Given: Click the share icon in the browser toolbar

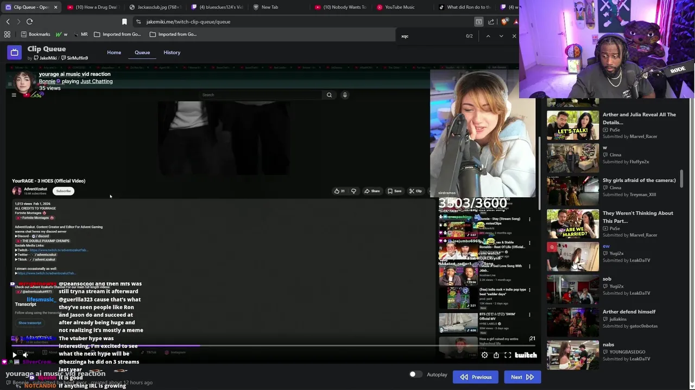Looking at the screenshot, I should point(491,22).
